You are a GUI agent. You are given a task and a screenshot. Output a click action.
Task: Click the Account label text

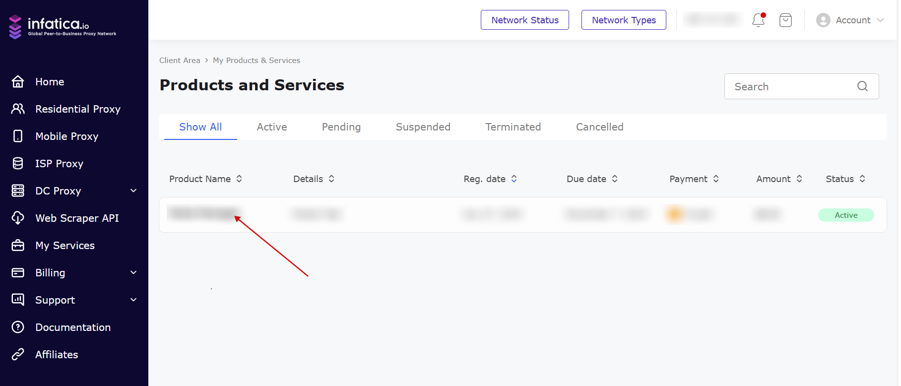pyautogui.click(x=853, y=20)
